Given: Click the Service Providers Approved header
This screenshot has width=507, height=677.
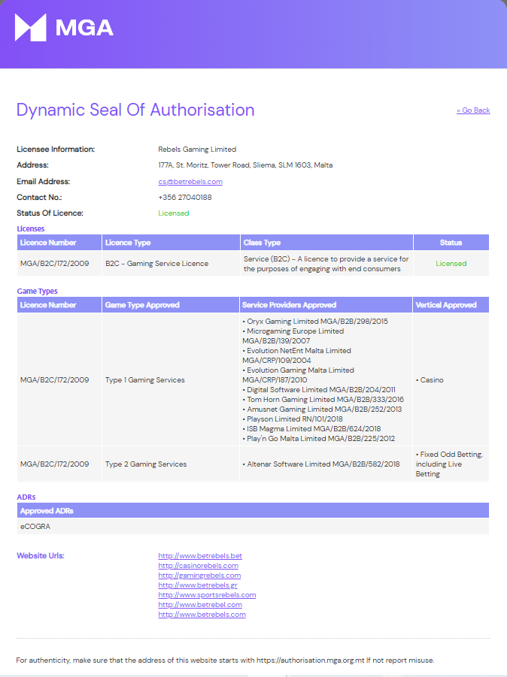Looking at the screenshot, I should [x=326, y=305].
